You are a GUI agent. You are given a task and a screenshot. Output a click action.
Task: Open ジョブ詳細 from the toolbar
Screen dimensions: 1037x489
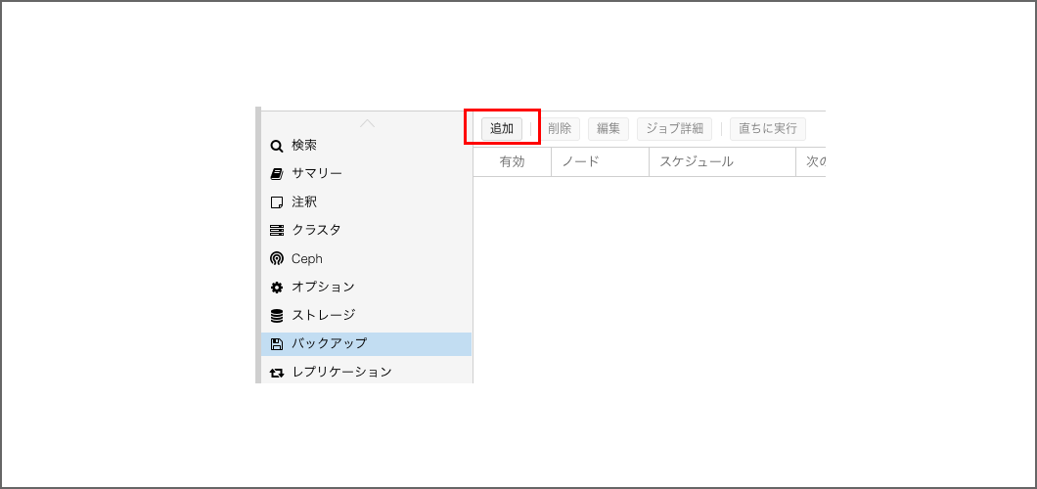[x=674, y=128]
